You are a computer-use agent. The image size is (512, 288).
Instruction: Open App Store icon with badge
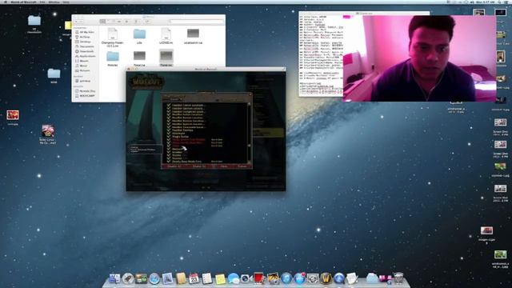(299, 278)
